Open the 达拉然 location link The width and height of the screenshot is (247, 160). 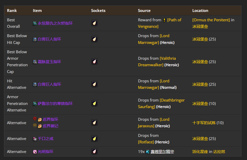tap(219, 152)
